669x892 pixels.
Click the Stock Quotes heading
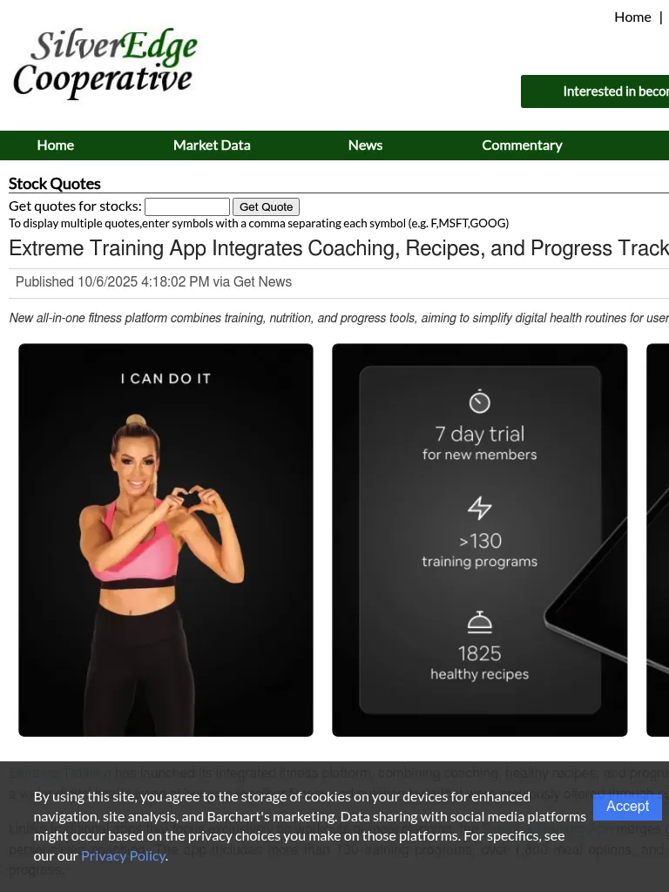click(55, 184)
